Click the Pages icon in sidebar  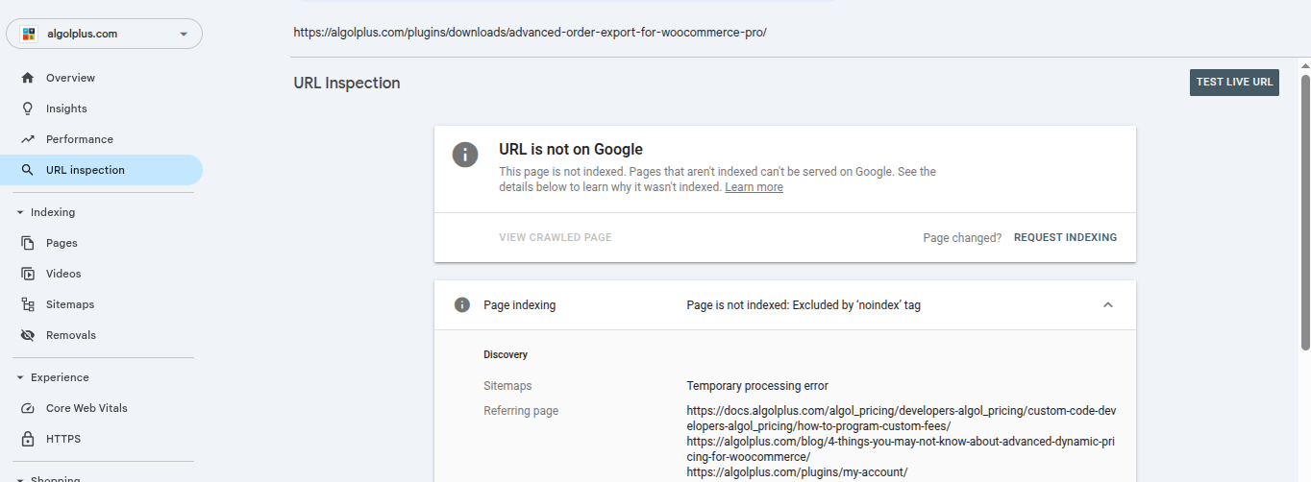(28, 243)
